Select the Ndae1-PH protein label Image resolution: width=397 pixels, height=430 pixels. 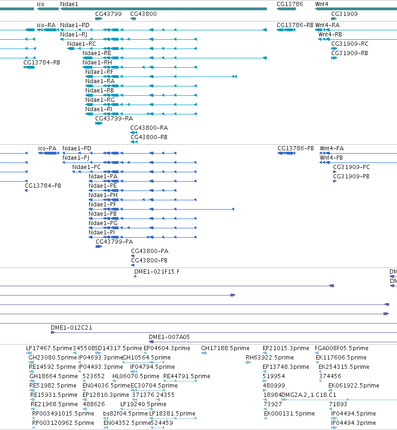(103, 195)
